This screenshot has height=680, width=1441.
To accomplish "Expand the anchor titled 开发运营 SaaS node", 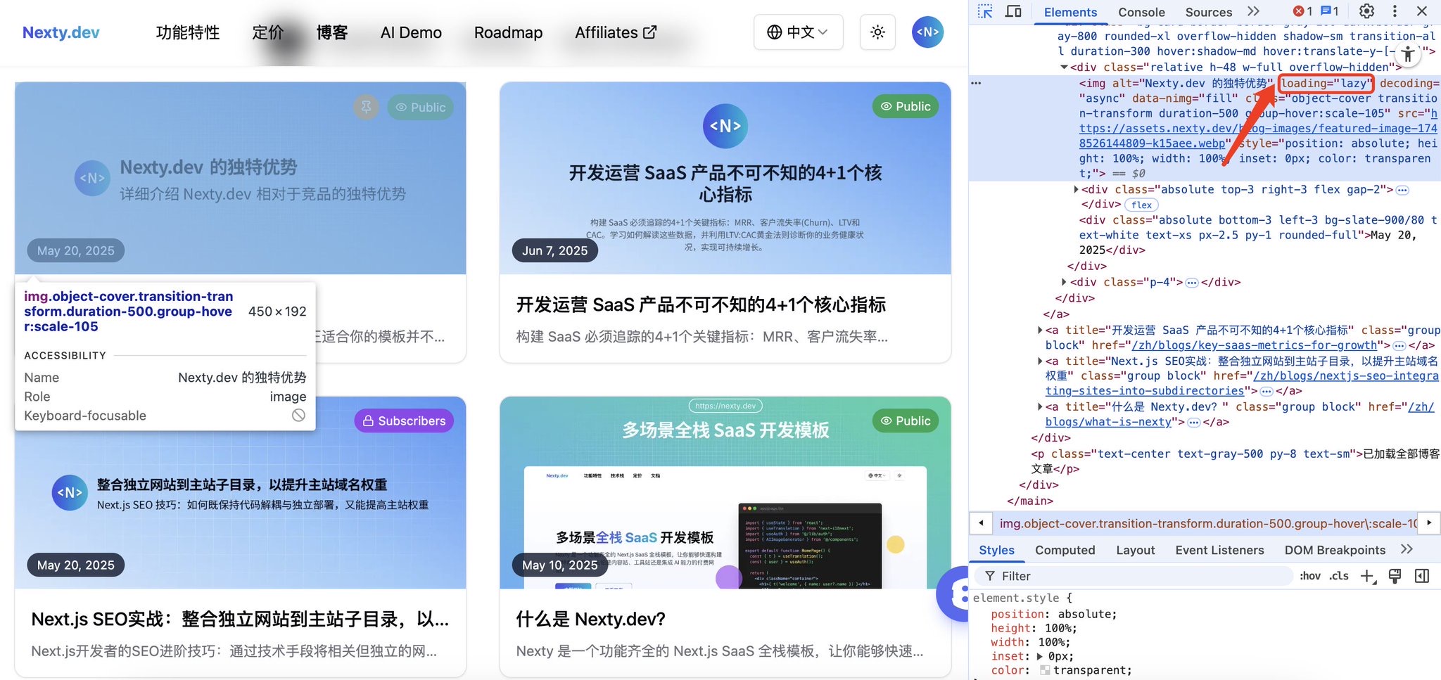I will point(1040,330).
